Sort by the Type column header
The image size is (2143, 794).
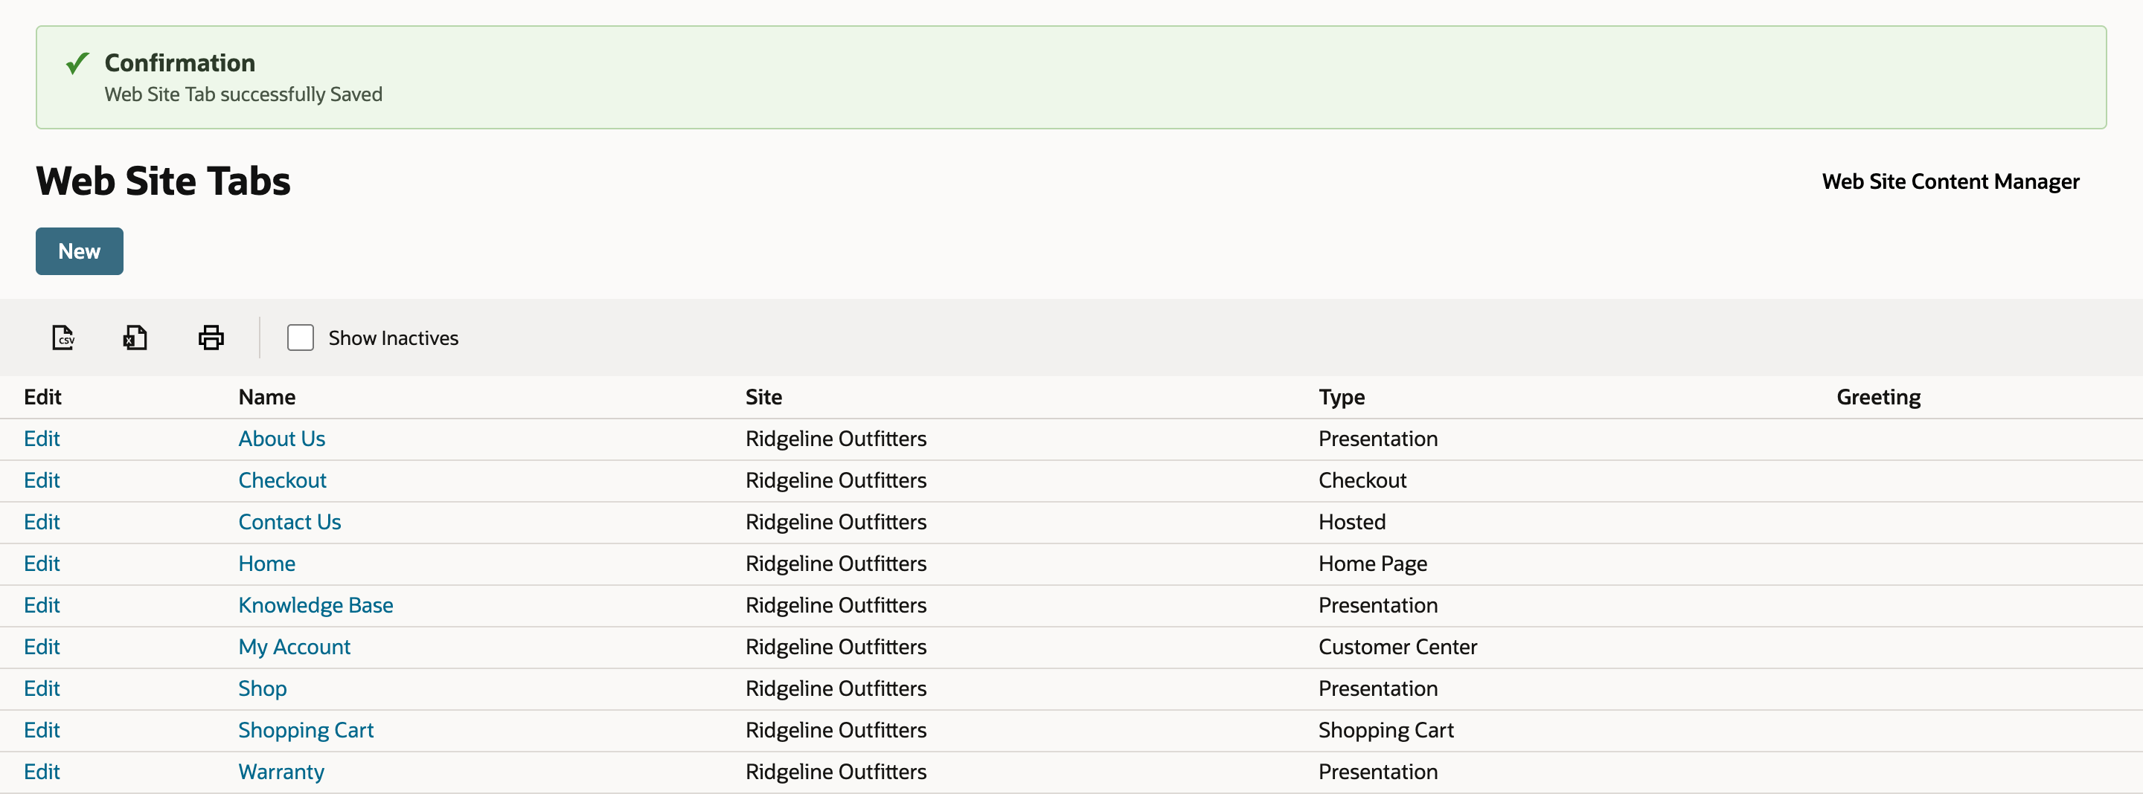(x=1341, y=396)
